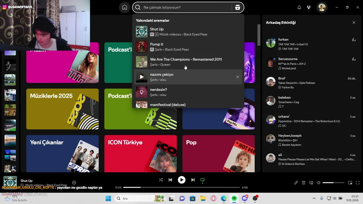The height and width of the screenshot is (204, 363).
Task: Open the 'Yeni Çıkanlar' category card
Action: (x=62, y=154)
